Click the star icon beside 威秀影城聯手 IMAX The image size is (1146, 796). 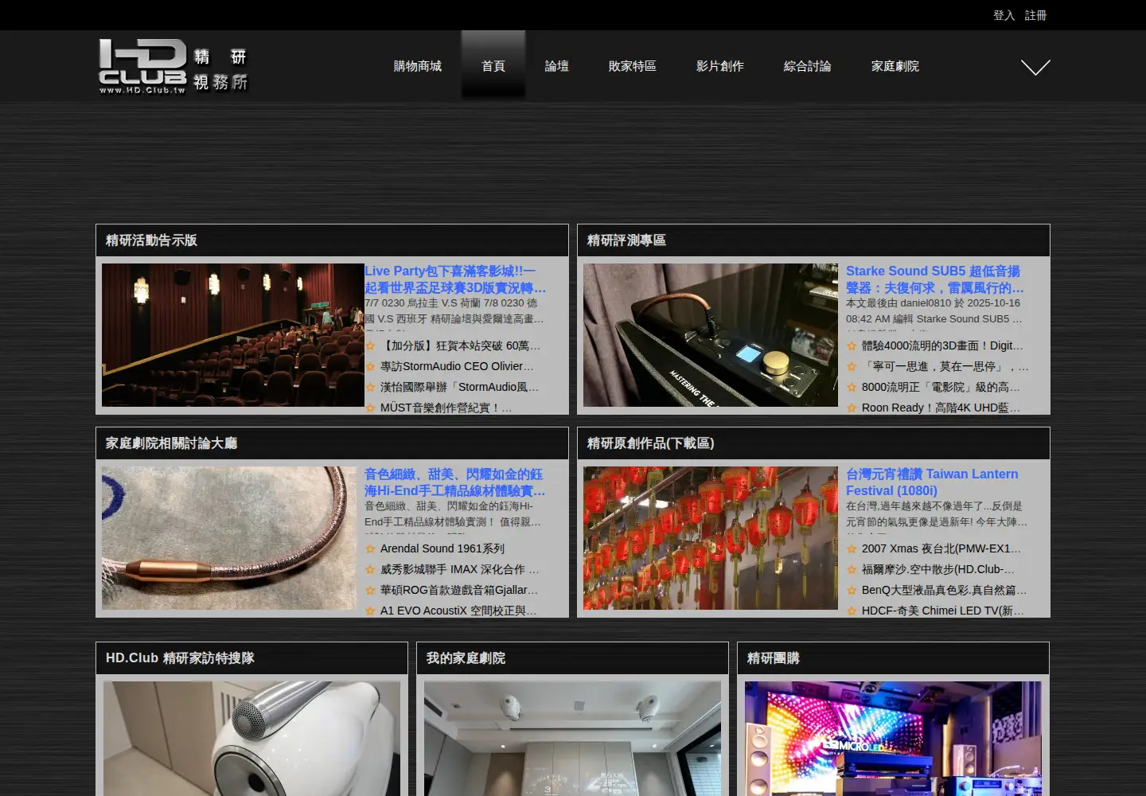coord(370,570)
